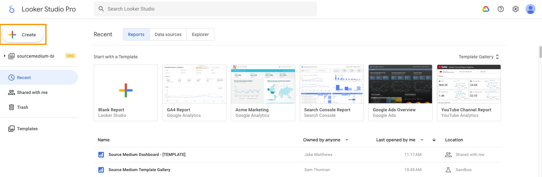Expand the sourcemedium-bi tree arrow

click(5, 56)
